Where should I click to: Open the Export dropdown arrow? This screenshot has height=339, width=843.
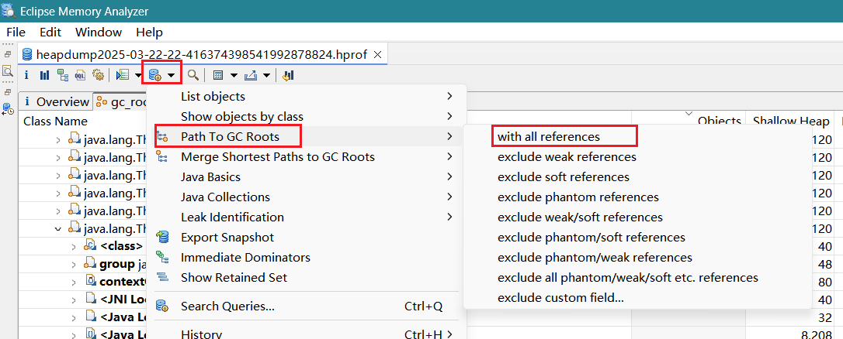pos(267,76)
